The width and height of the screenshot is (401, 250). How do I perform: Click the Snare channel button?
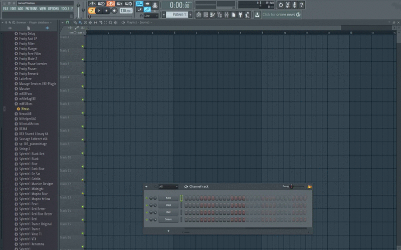[x=168, y=219]
